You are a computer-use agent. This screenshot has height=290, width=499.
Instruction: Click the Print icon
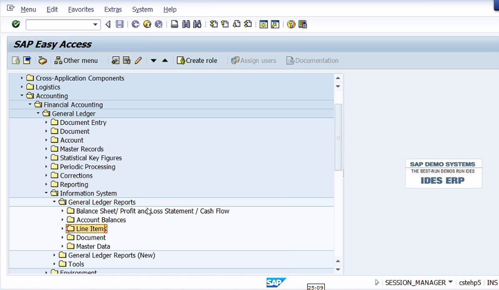(x=174, y=24)
